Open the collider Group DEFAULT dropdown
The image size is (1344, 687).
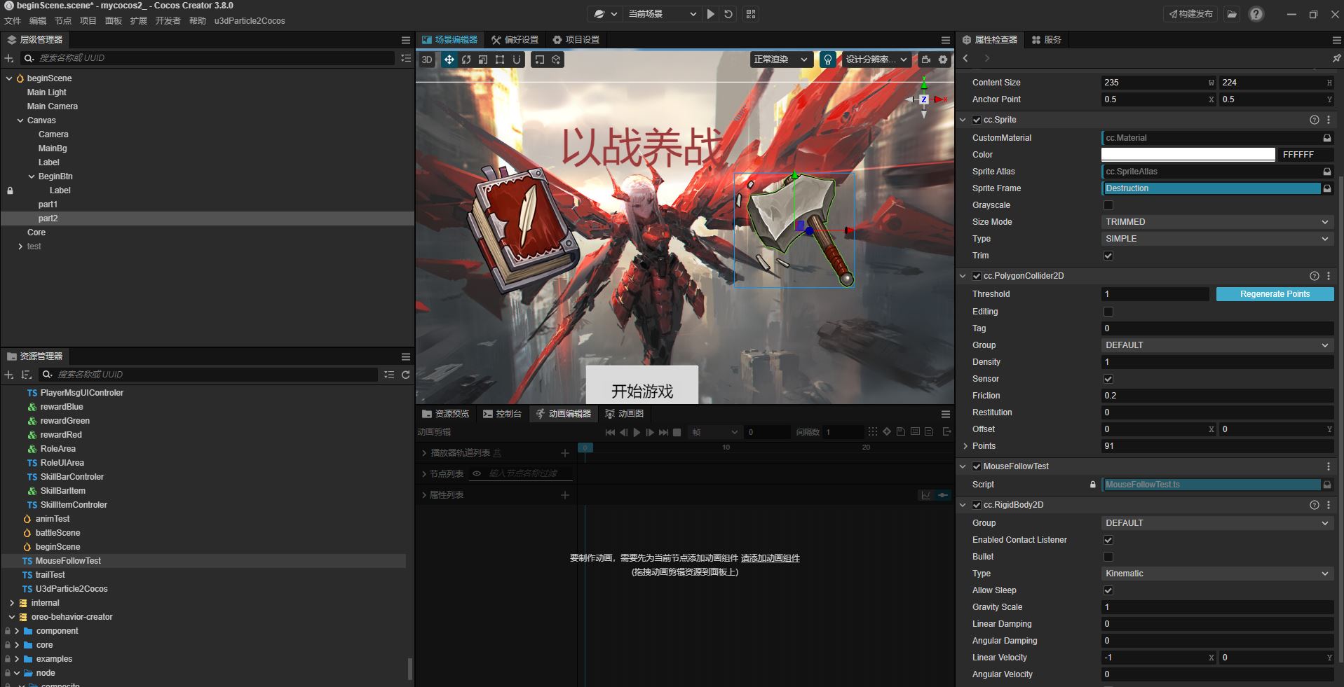pos(1217,345)
